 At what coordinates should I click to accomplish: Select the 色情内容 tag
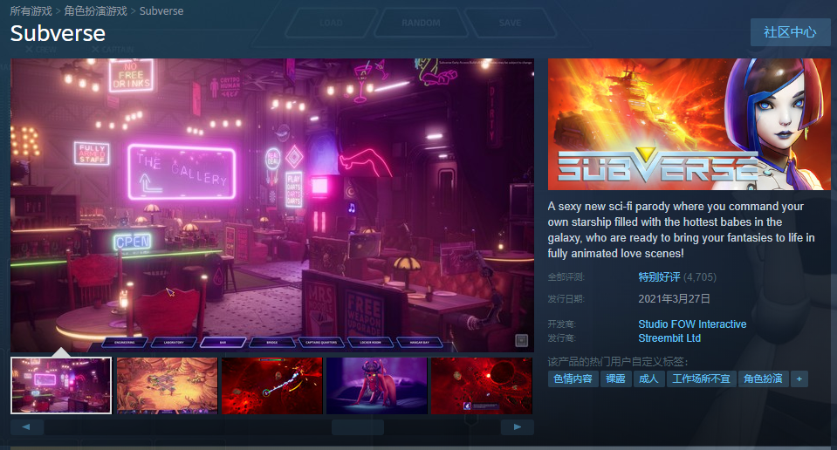click(x=573, y=378)
